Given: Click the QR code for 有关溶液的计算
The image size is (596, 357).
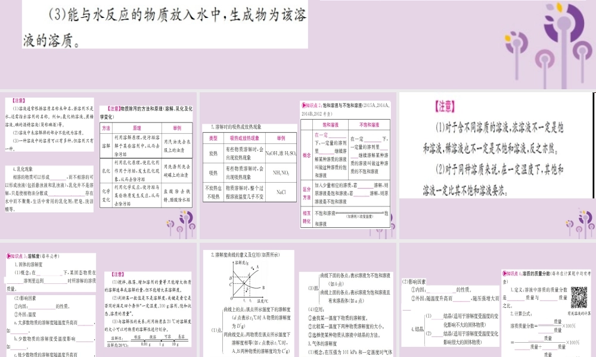Looking at the screenshot, I should [579, 297].
